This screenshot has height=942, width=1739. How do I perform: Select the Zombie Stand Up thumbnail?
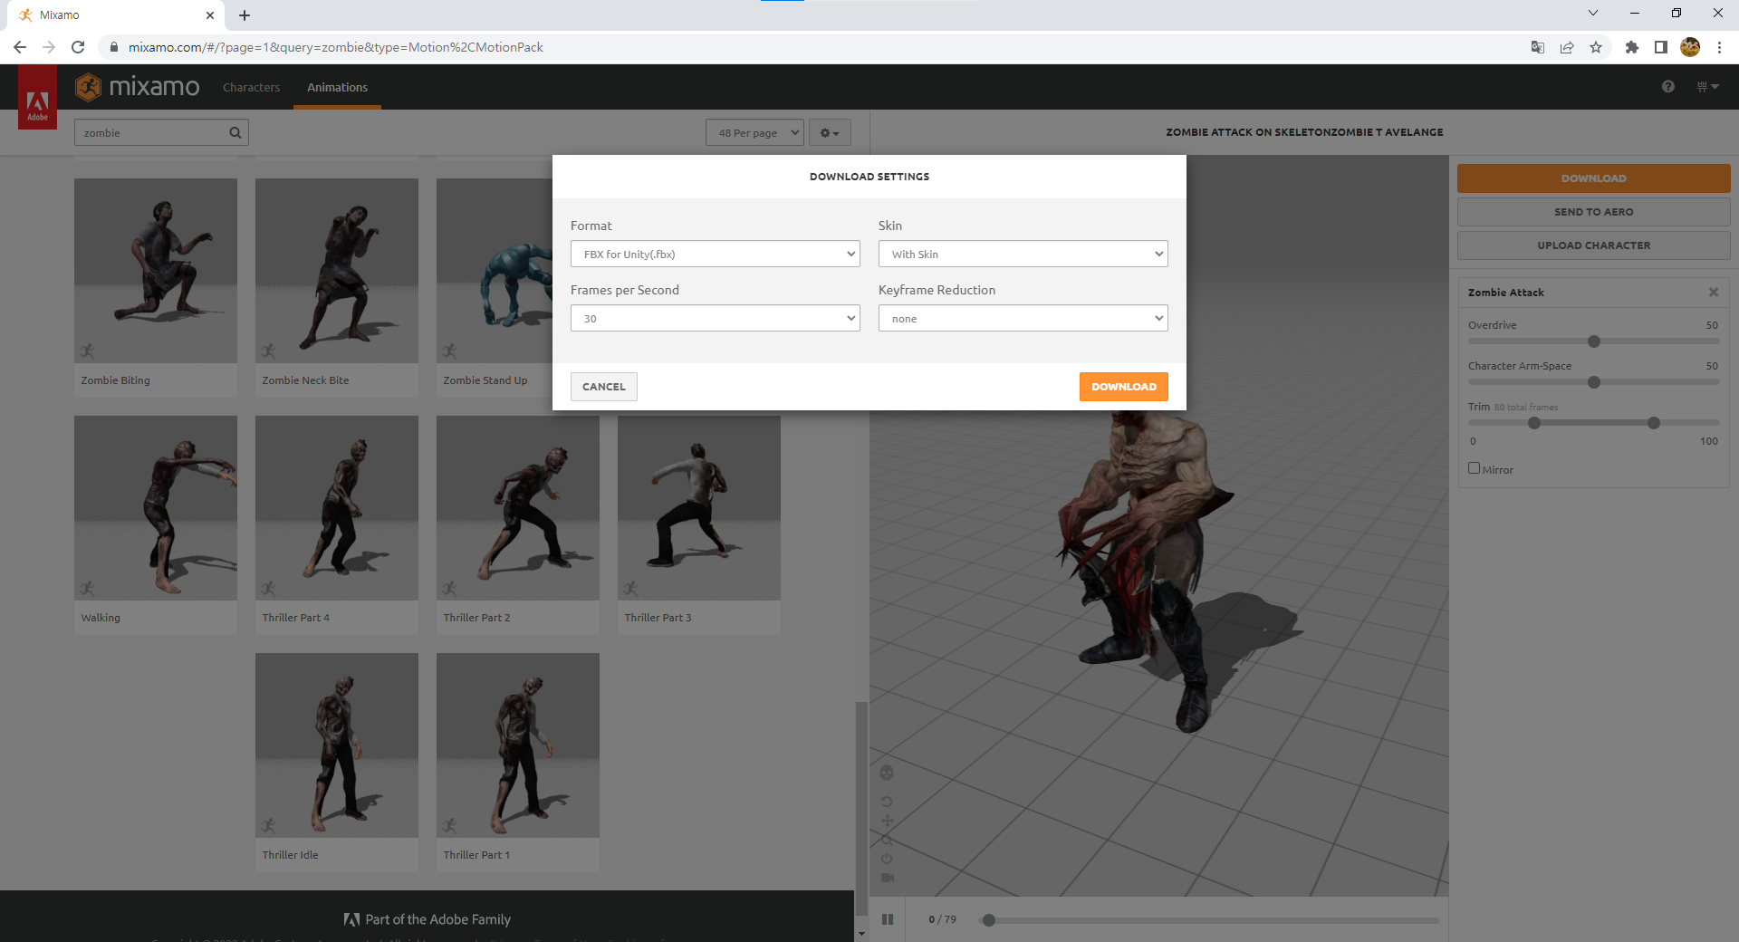[495, 271]
